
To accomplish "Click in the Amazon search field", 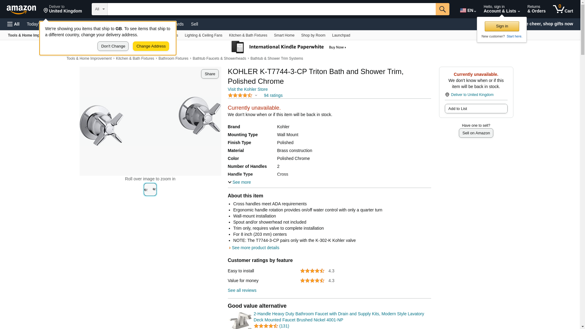I will point(271,9).
